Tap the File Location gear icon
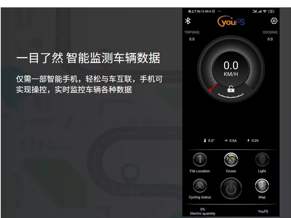This screenshot has height=218, width=291. tap(200, 159)
